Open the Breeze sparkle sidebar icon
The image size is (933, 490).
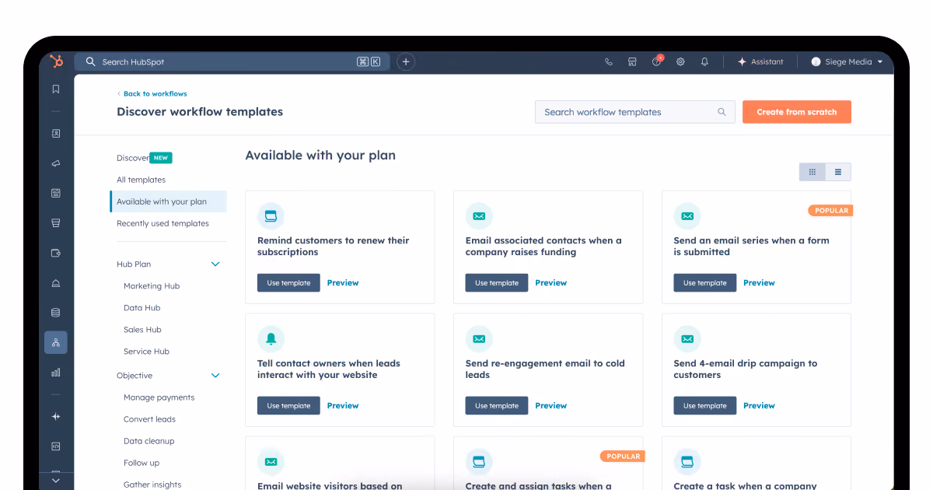pos(56,417)
